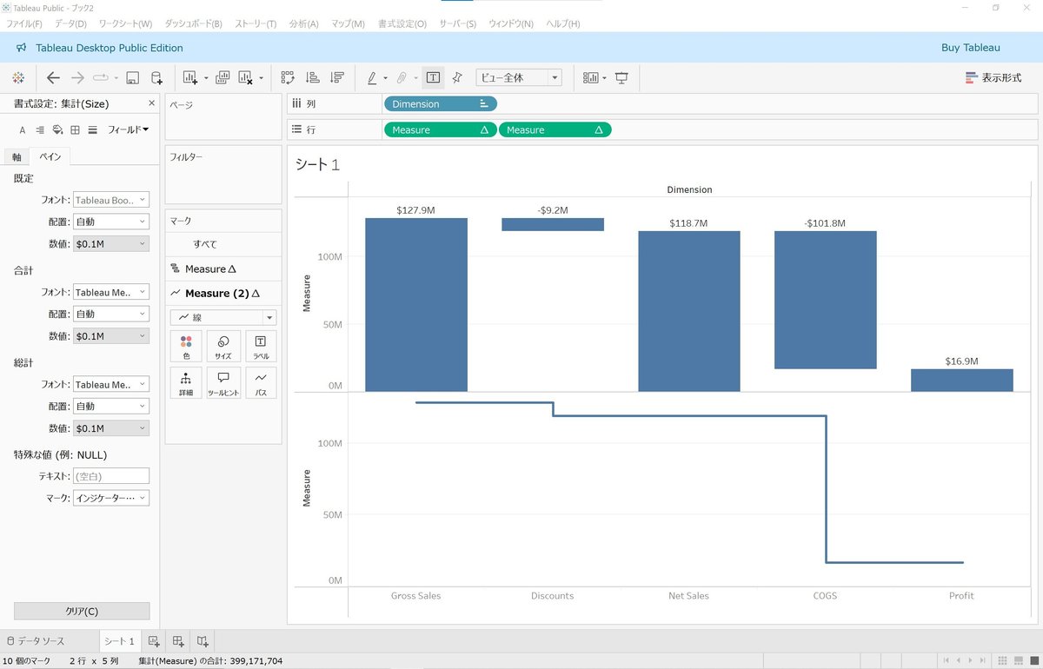Click the パス (Path) marks button
1043x669 pixels.
pyautogui.click(x=261, y=382)
